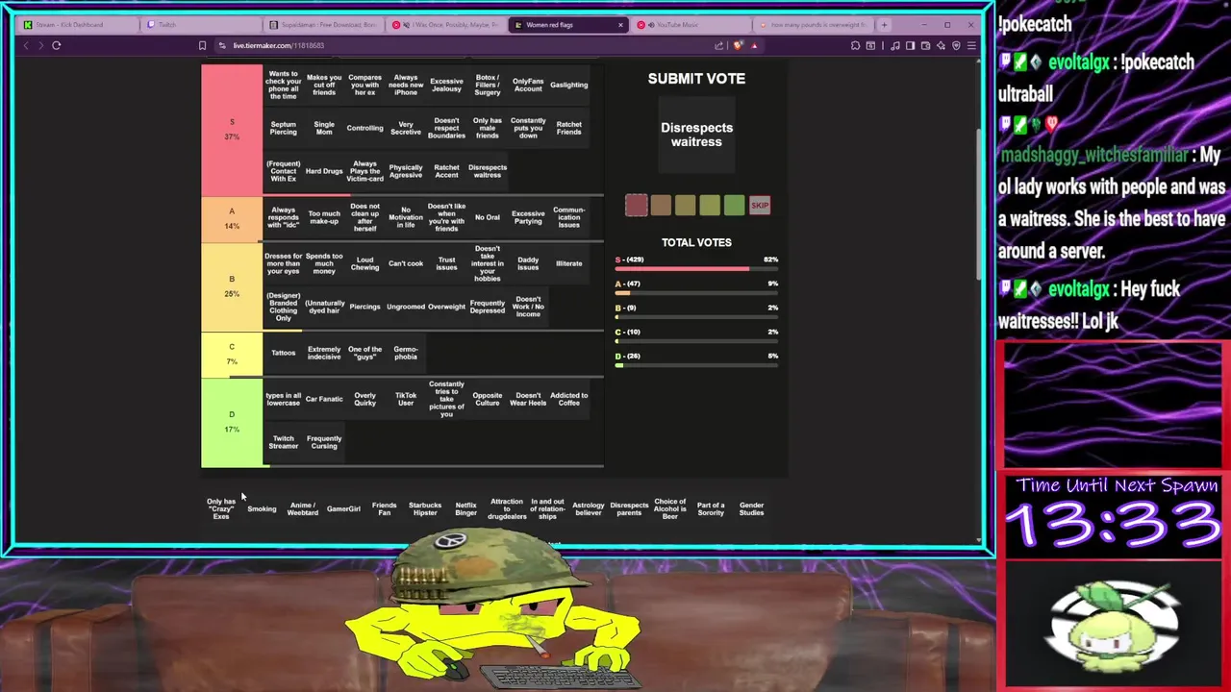Reload the tiermaker page
The image size is (1231, 692).
pyautogui.click(x=56, y=45)
